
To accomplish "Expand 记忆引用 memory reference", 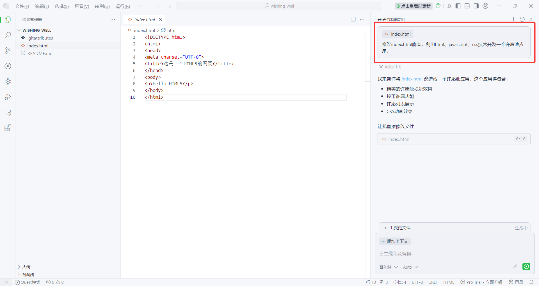I will click(390, 66).
